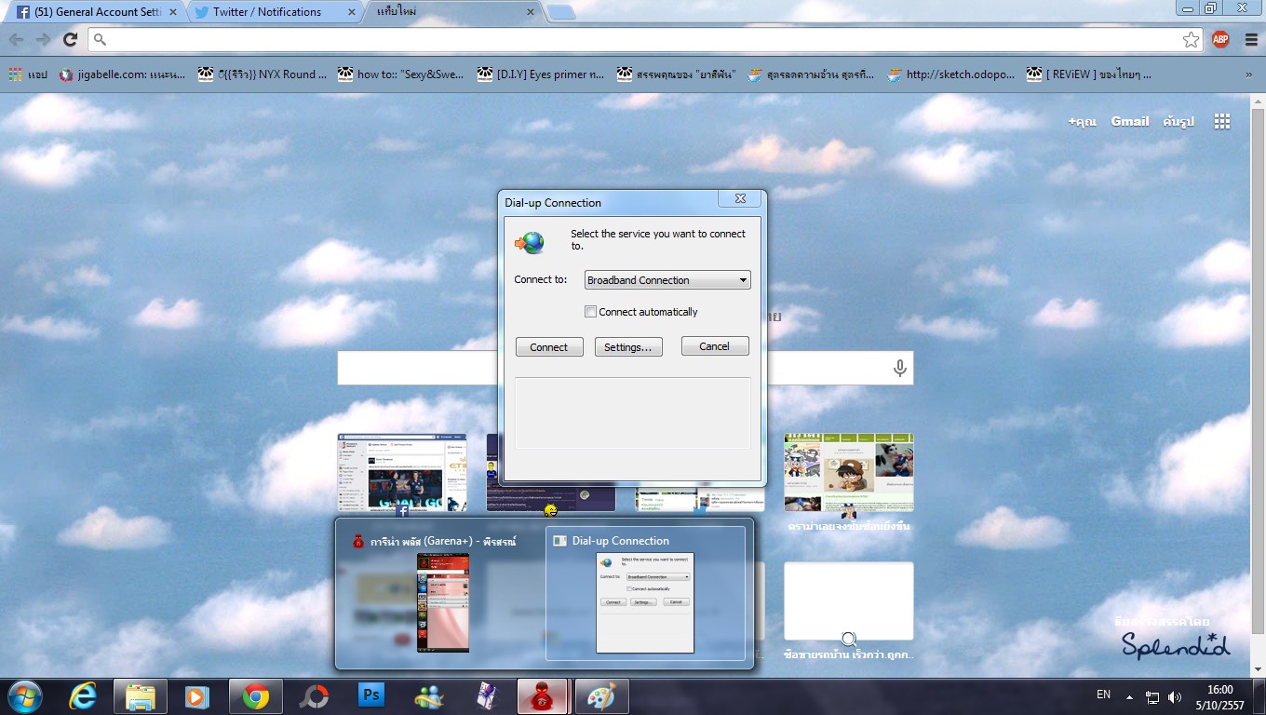Open the Apps (แอป) bookmarks shortcut
1266x715 pixels.
click(28, 74)
